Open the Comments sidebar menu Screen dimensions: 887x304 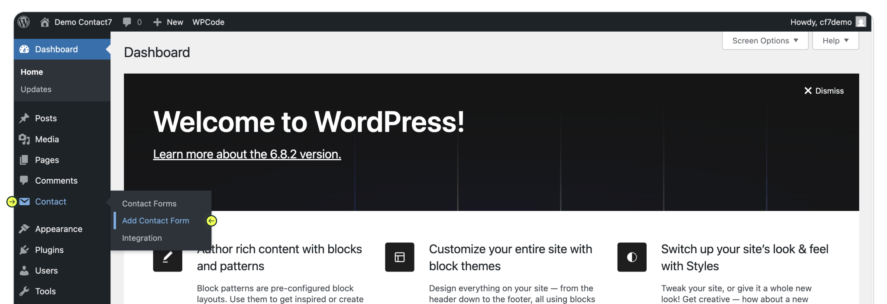tap(62, 181)
